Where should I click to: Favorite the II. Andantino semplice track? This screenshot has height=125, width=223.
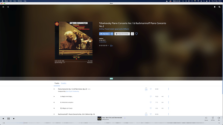[151, 102]
